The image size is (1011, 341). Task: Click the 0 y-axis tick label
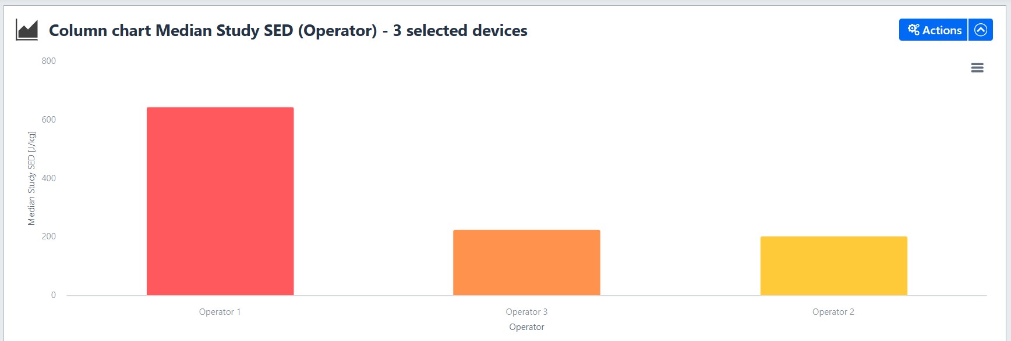(x=54, y=295)
